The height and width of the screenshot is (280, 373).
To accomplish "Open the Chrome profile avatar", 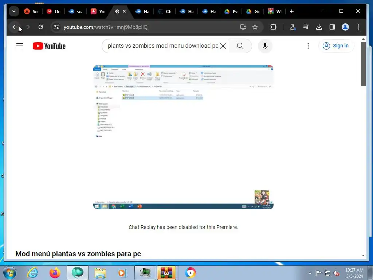I will 345,27.
